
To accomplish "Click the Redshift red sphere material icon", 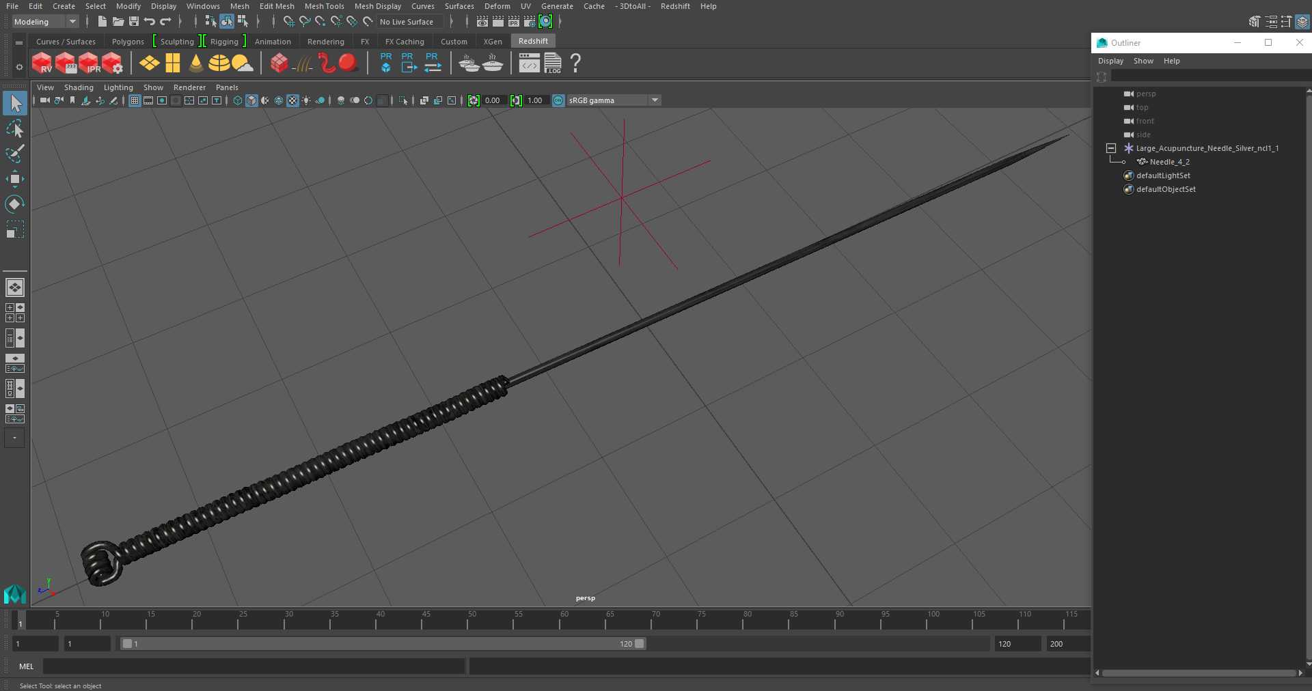I will click(x=348, y=64).
